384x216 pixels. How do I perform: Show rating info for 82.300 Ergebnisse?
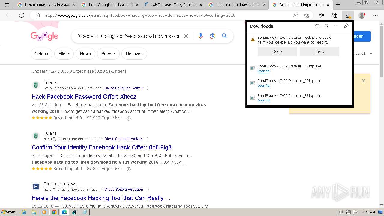click(x=129, y=169)
